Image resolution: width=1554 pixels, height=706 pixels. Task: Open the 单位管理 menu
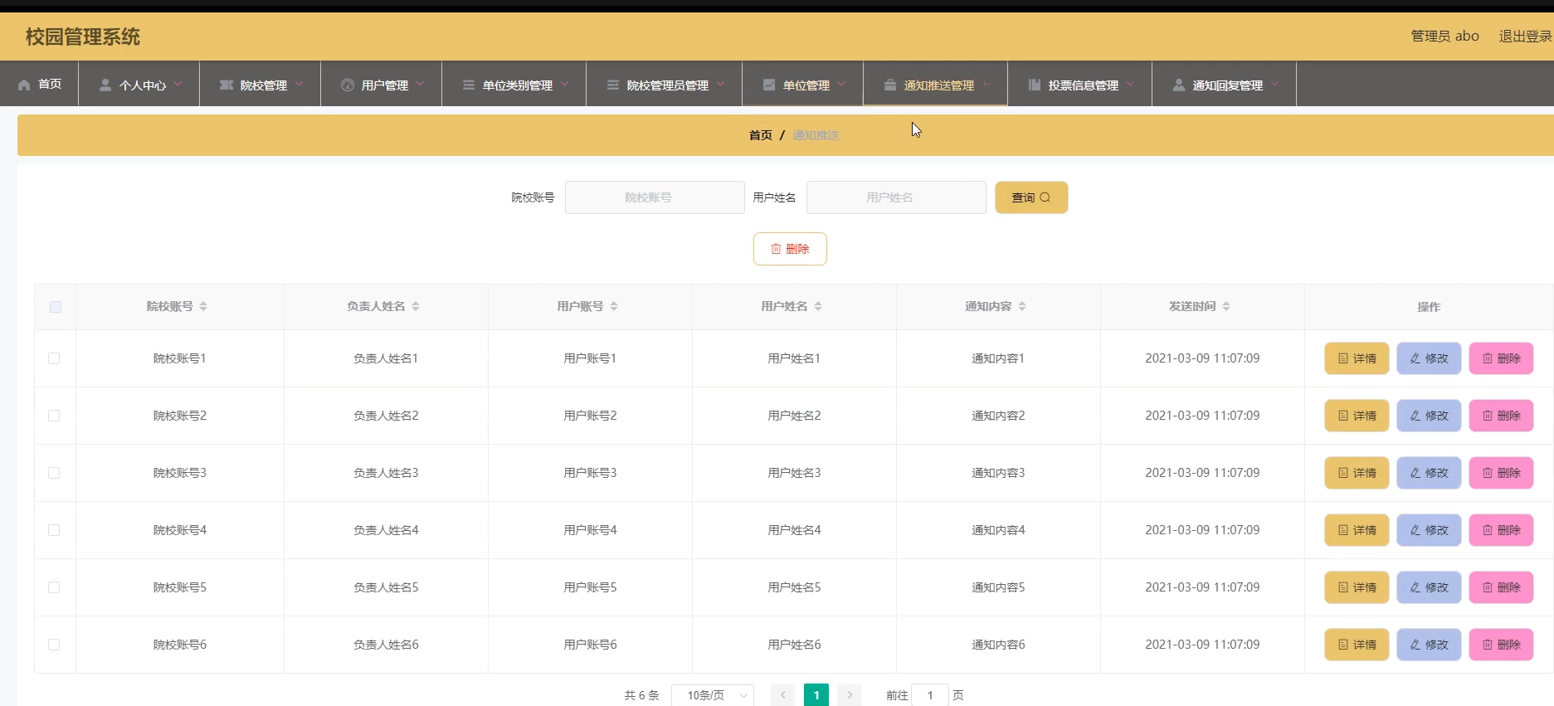pos(803,84)
